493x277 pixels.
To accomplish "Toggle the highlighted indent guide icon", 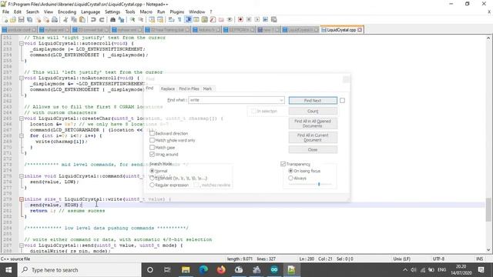I will click(x=188, y=20).
